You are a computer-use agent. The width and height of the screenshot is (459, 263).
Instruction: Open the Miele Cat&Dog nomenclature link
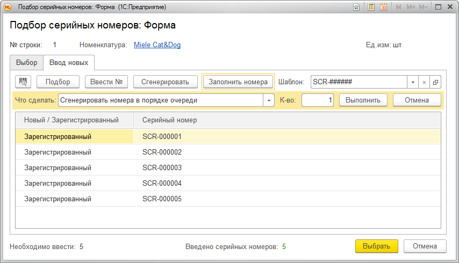[x=157, y=45]
